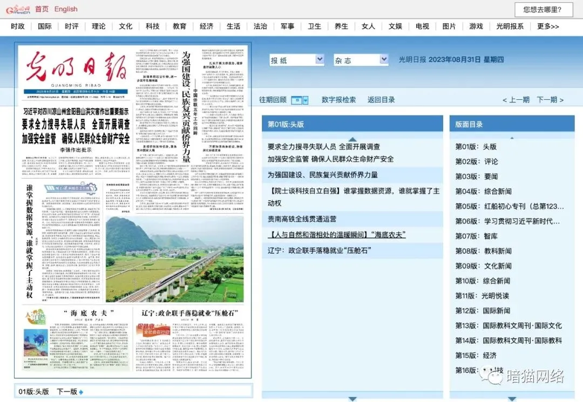Select 第10版：综合新闻
The height and width of the screenshot is (402, 583).
[x=483, y=281]
